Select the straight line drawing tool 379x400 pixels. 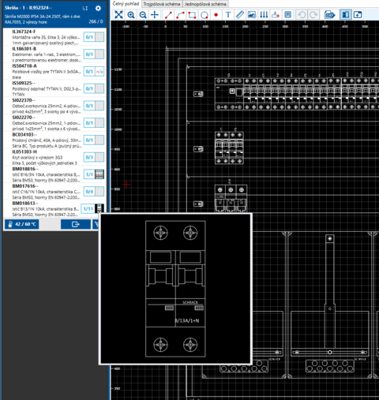point(168,15)
